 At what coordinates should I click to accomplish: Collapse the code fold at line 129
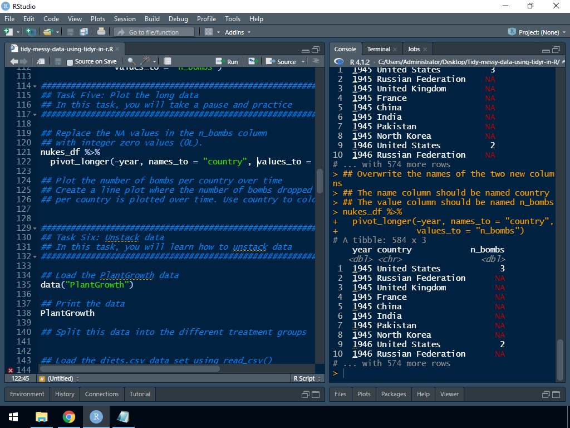(x=35, y=228)
